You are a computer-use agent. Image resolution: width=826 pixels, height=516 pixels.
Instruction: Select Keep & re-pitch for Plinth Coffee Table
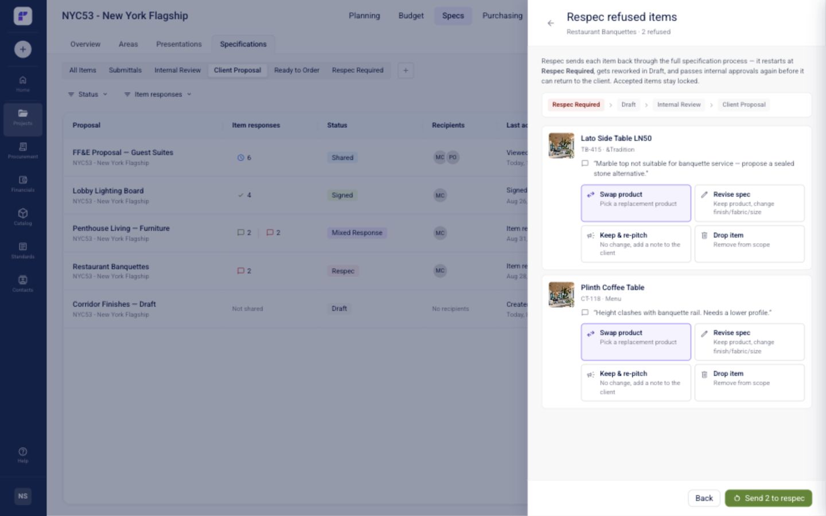[636, 382]
